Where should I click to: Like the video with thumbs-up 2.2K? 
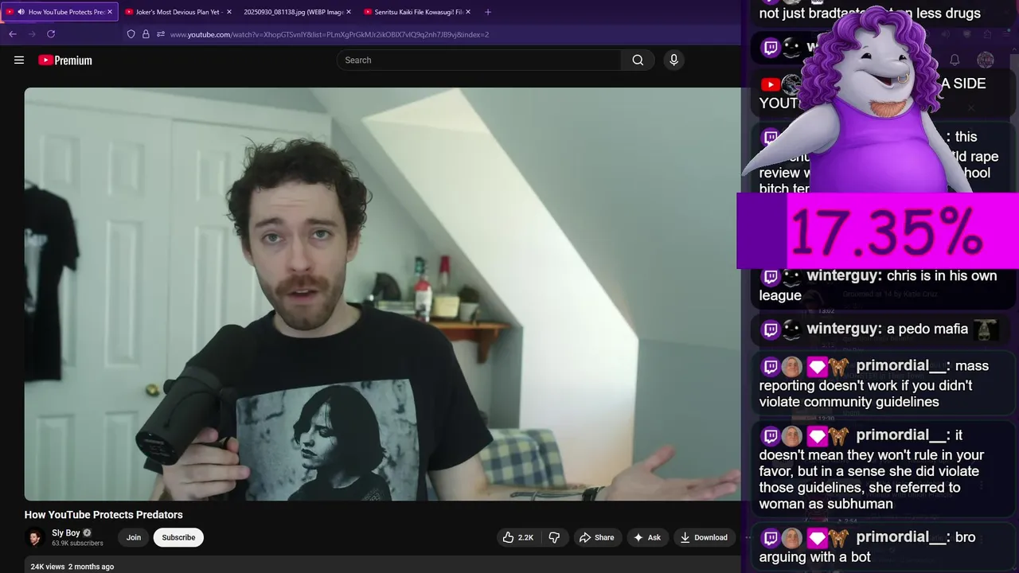517,537
